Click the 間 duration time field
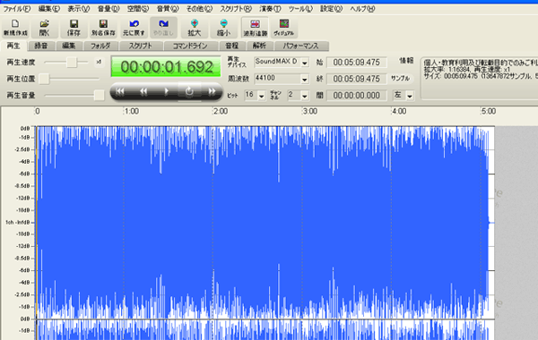Image resolution: width=538 pixels, height=340 pixels. point(357,95)
